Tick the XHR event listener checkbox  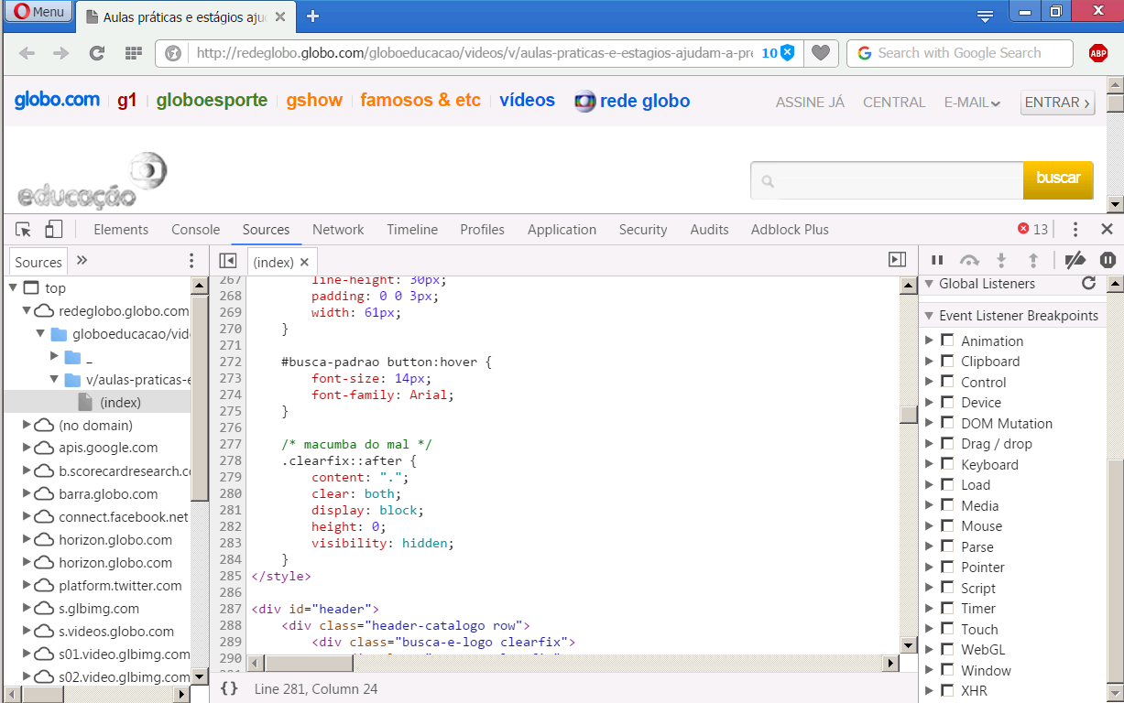(947, 690)
